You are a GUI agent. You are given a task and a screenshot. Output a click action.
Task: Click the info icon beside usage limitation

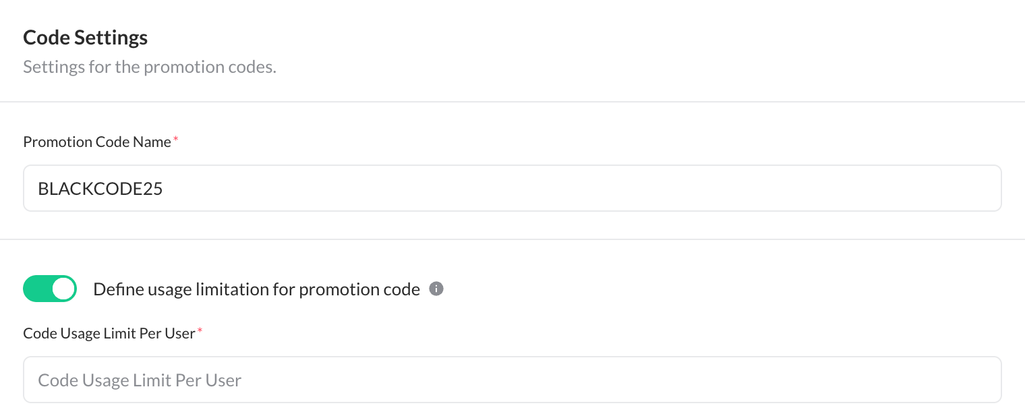click(436, 289)
